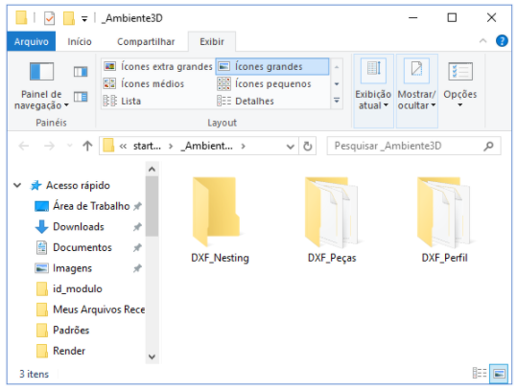Toggle large icons view in status bar

pyautogui.click(x=499, y=374)
